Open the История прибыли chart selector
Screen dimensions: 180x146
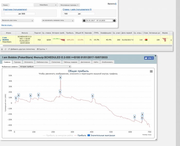click(45, 67)
